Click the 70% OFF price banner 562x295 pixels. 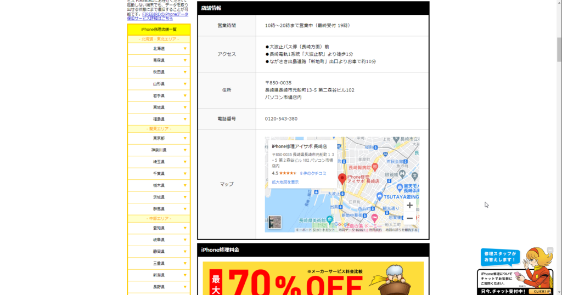click(313, 279)
